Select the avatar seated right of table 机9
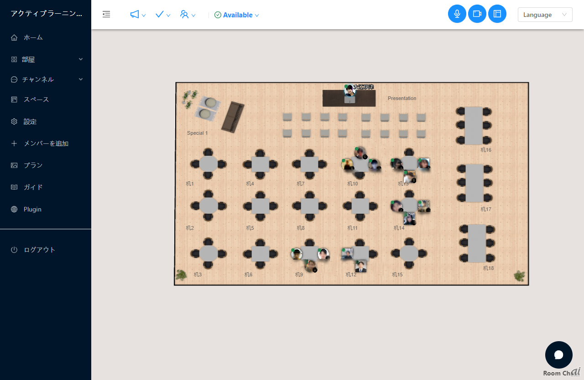This screenshot has width=584, height=380. coord(323,254)
